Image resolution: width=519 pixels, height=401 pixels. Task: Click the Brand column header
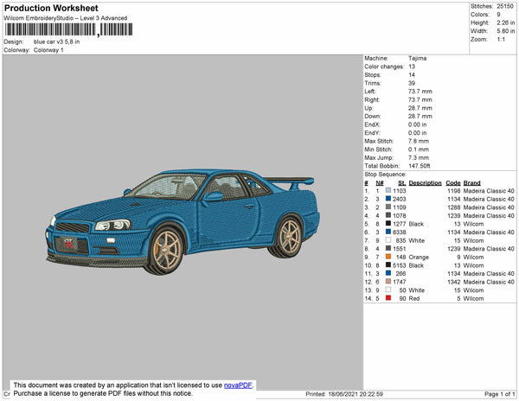coord(471,183)
